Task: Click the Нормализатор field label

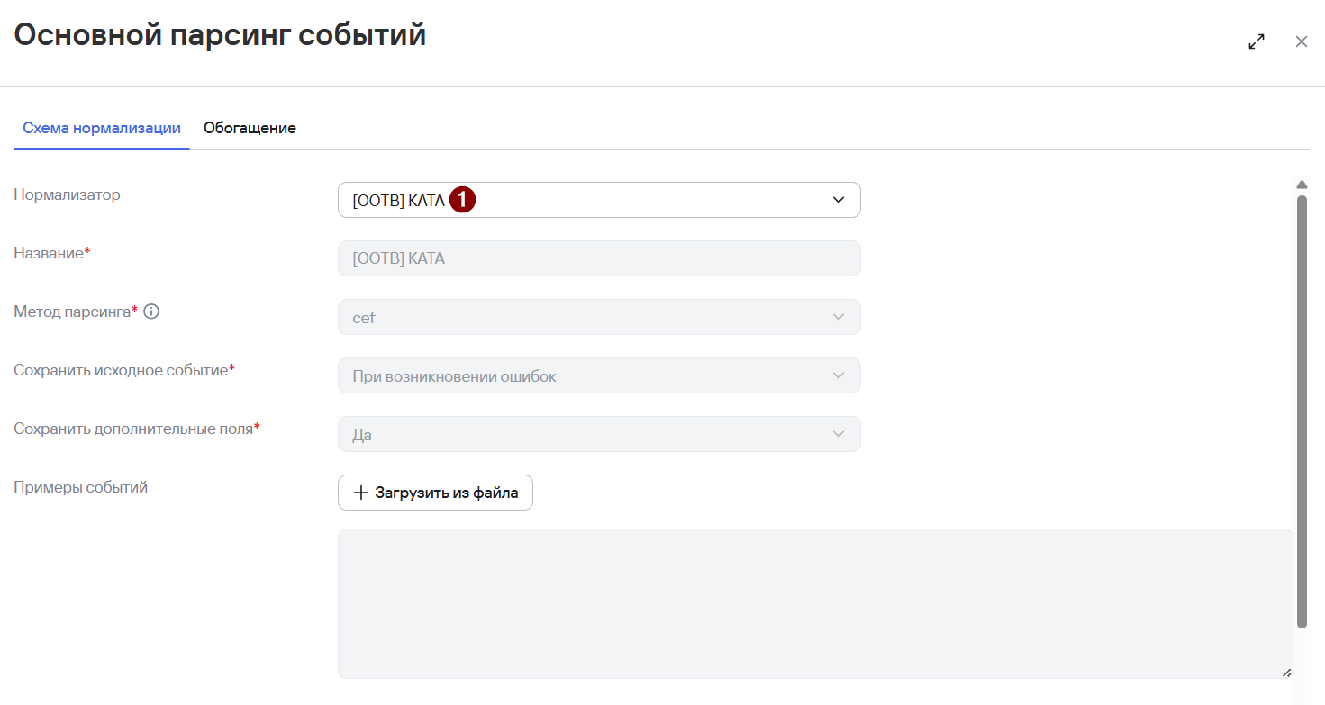Action: (67, 194)
